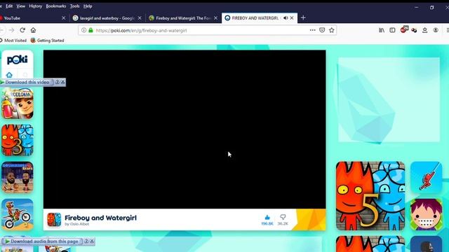This screenshot has width=449, height=252.
Task: Open the basketball game thumbnail
Action: 18,177
